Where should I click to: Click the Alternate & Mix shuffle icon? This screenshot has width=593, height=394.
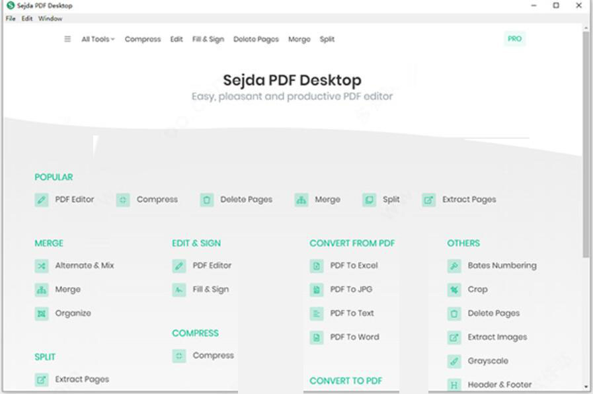click(x=42, y=266)
